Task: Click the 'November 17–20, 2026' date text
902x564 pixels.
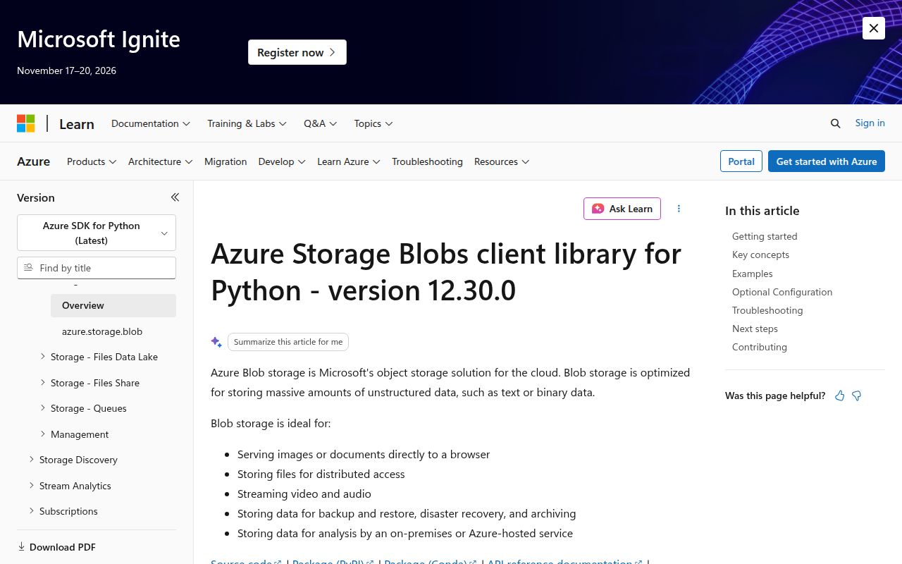Action: [x=66, y=70]
